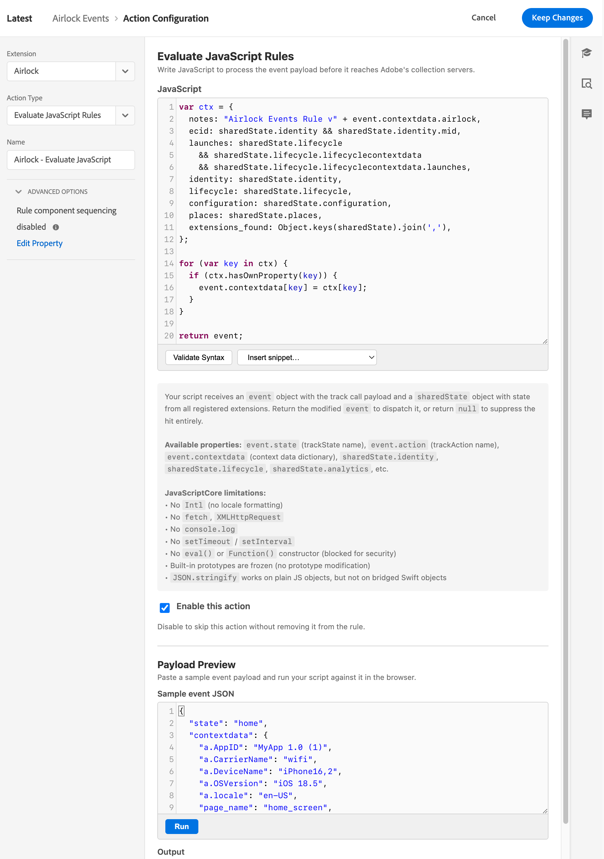604x859 pixels.
Task: Open the Insert snippet dropdown
Action: (307, 357)
